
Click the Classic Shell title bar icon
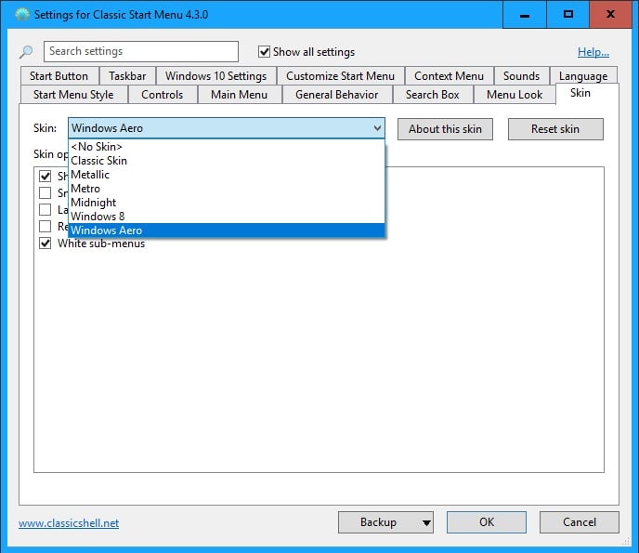[22, 15]
